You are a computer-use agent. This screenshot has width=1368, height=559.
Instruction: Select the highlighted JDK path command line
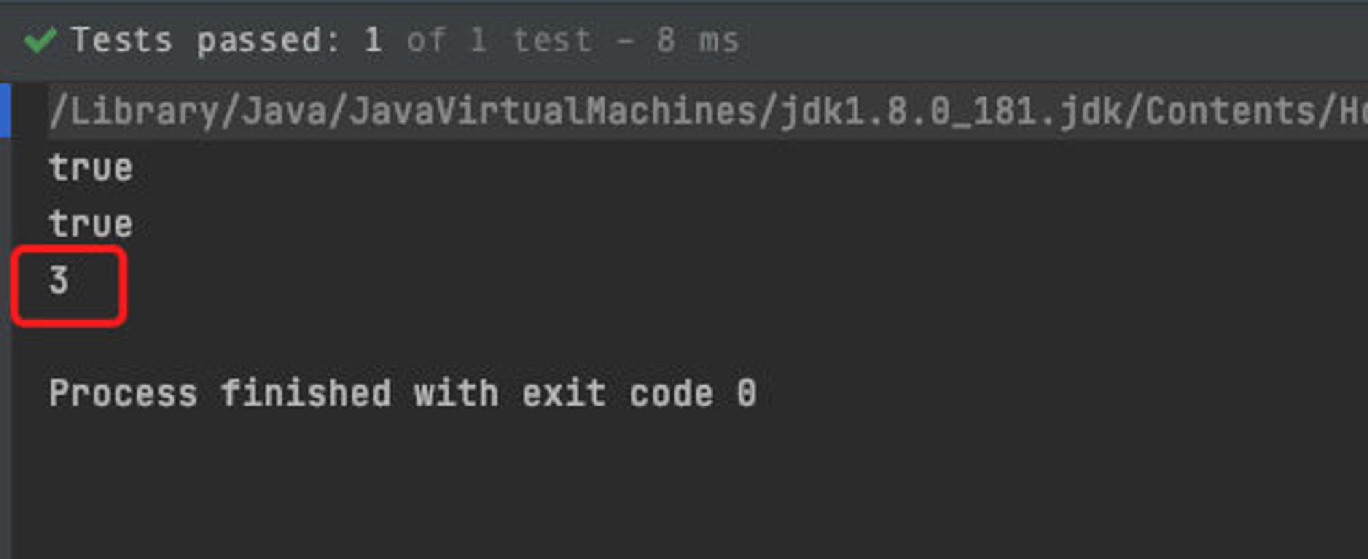pos(707,111)
